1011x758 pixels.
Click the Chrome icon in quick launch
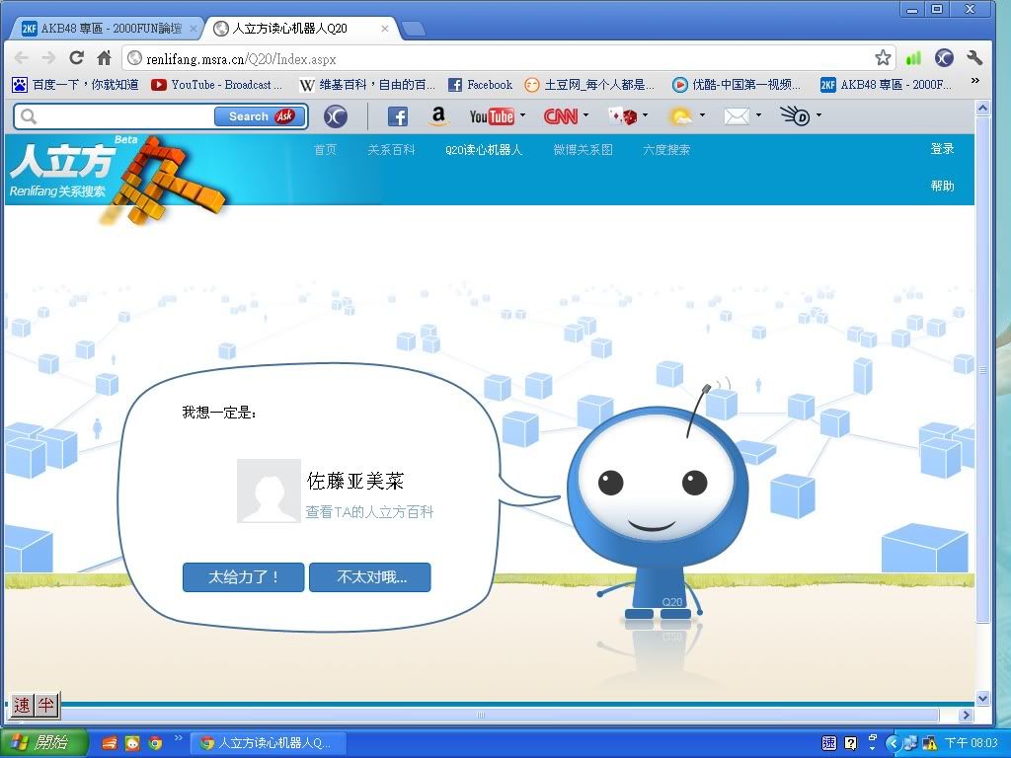click(x=155, y=743)
